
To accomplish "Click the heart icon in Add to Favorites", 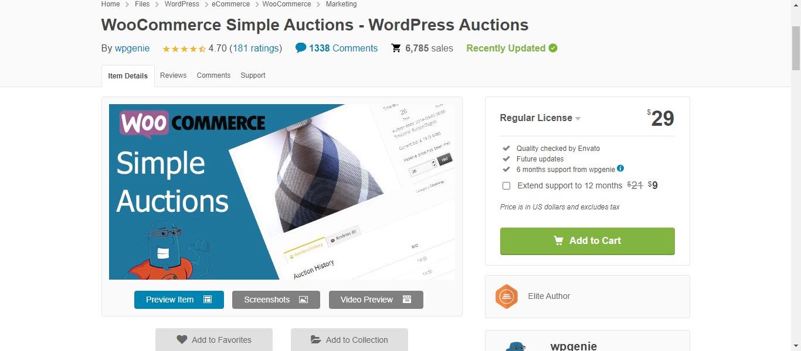I will [x=182, y=340].
